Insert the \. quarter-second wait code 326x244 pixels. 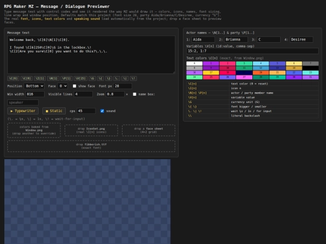(x=117, y=78)
